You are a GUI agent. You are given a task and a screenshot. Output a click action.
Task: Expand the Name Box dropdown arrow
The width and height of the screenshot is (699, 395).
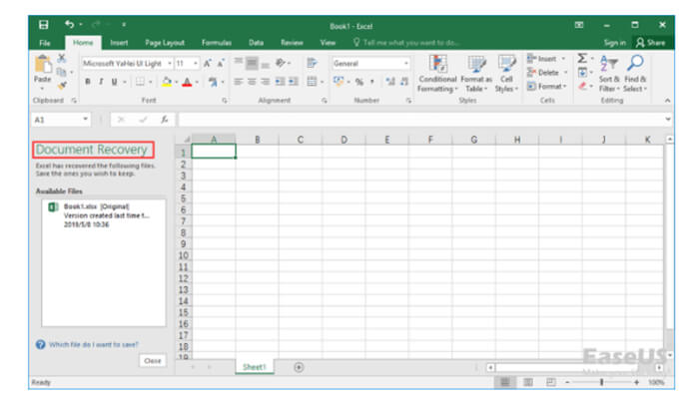click(85, 120)
